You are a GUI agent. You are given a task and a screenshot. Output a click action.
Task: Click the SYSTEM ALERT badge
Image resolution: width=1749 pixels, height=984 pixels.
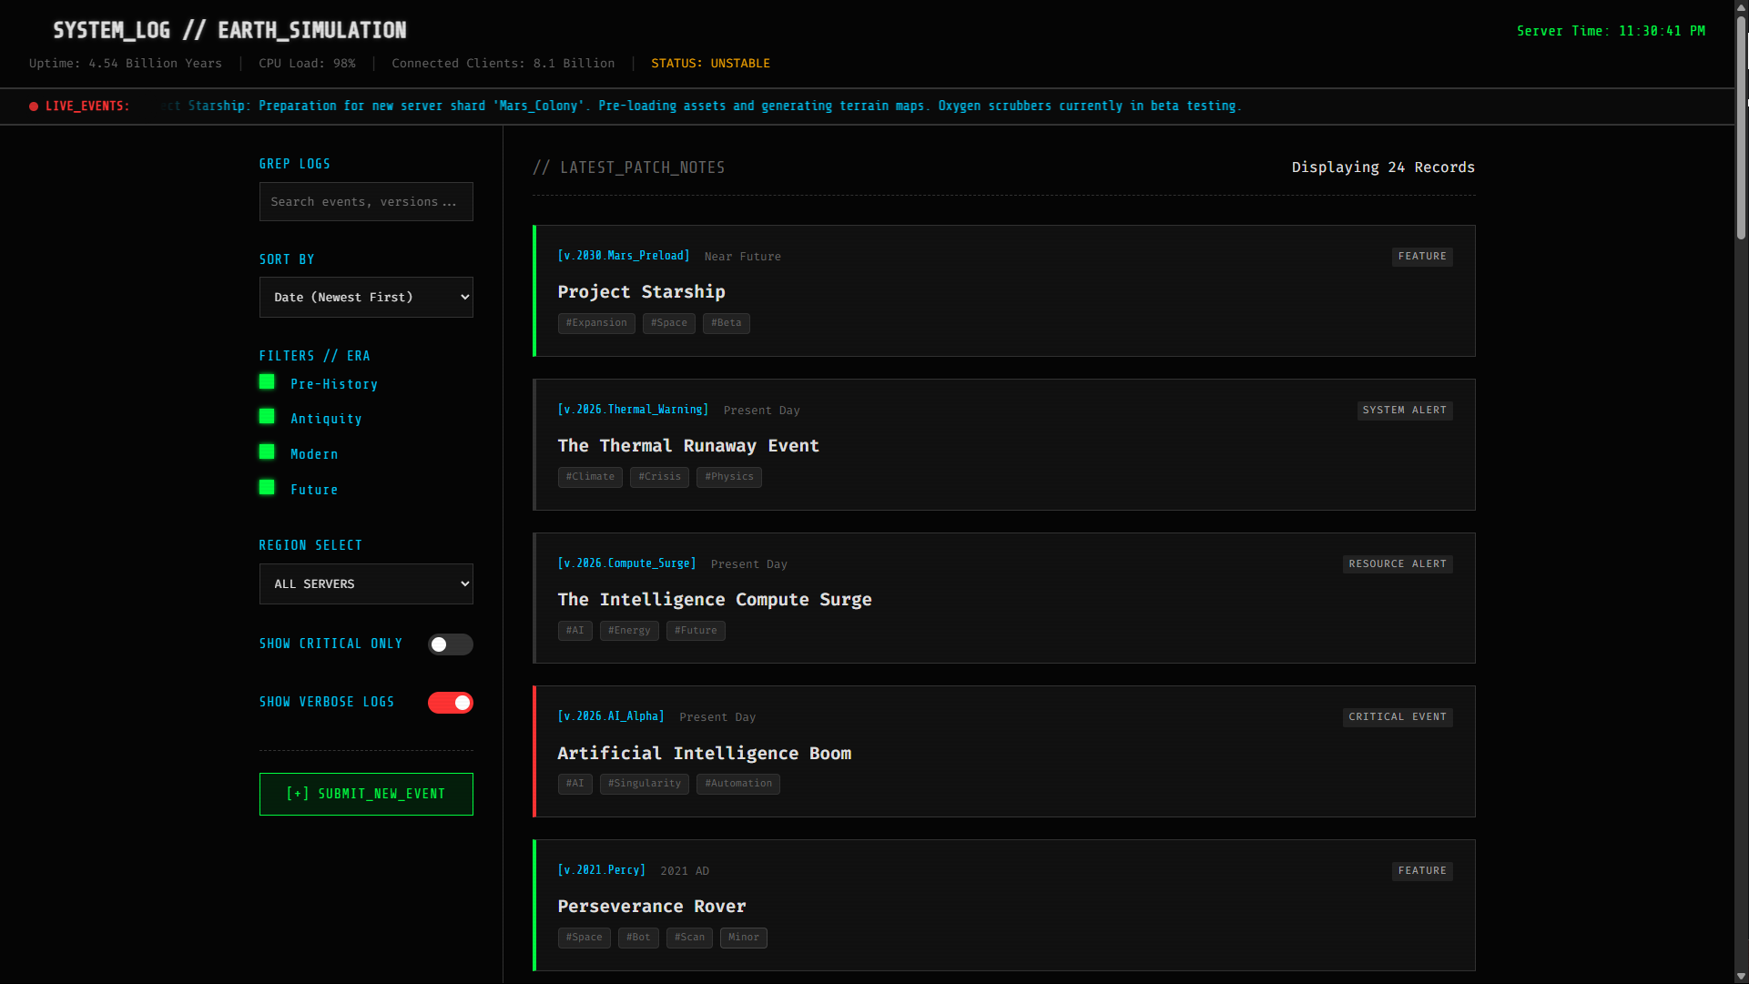pyautogui.click(x=1404, y=411)
